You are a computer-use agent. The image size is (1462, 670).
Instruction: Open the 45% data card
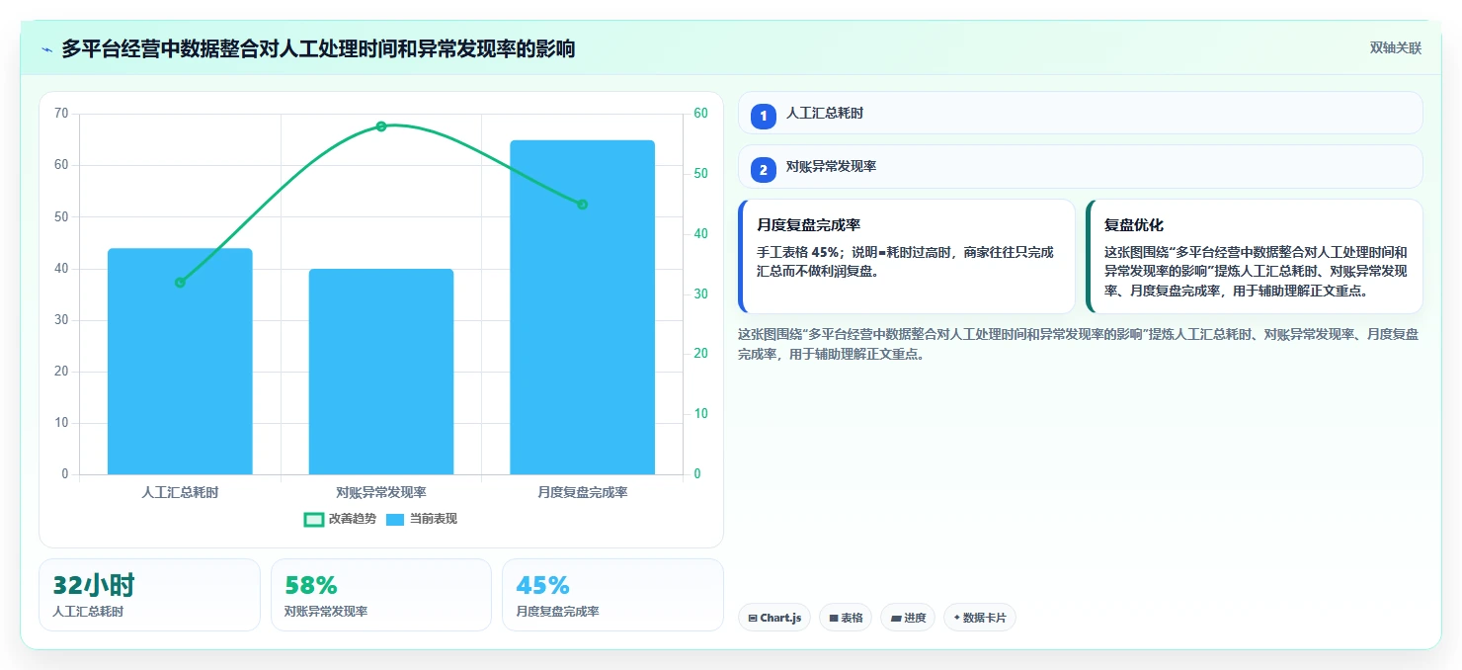(x=612, y=595)
